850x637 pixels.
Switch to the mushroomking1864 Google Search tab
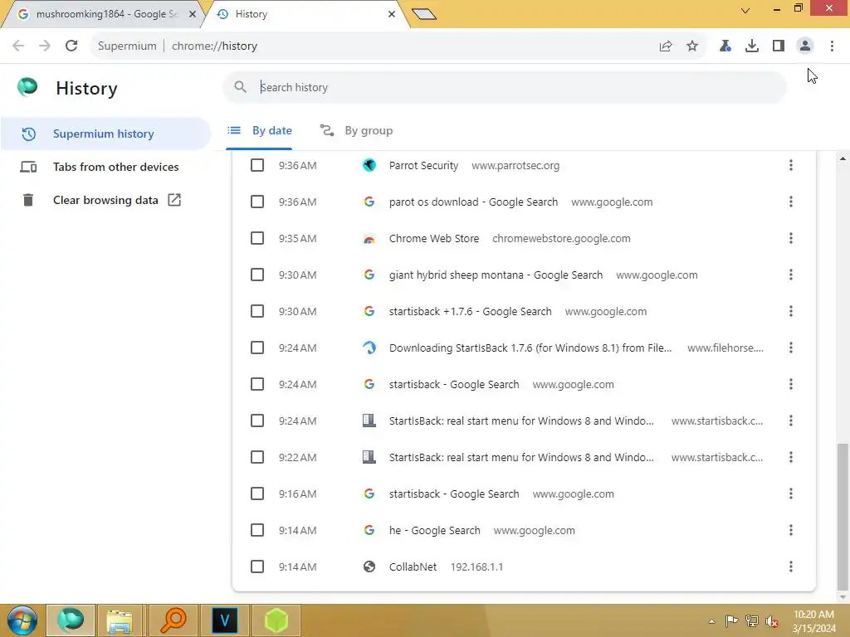point(105,14)
